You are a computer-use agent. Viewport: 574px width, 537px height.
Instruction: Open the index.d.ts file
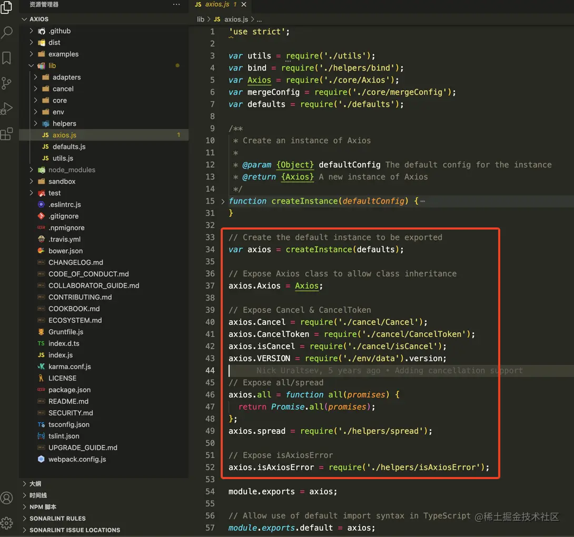pos(104,344)
